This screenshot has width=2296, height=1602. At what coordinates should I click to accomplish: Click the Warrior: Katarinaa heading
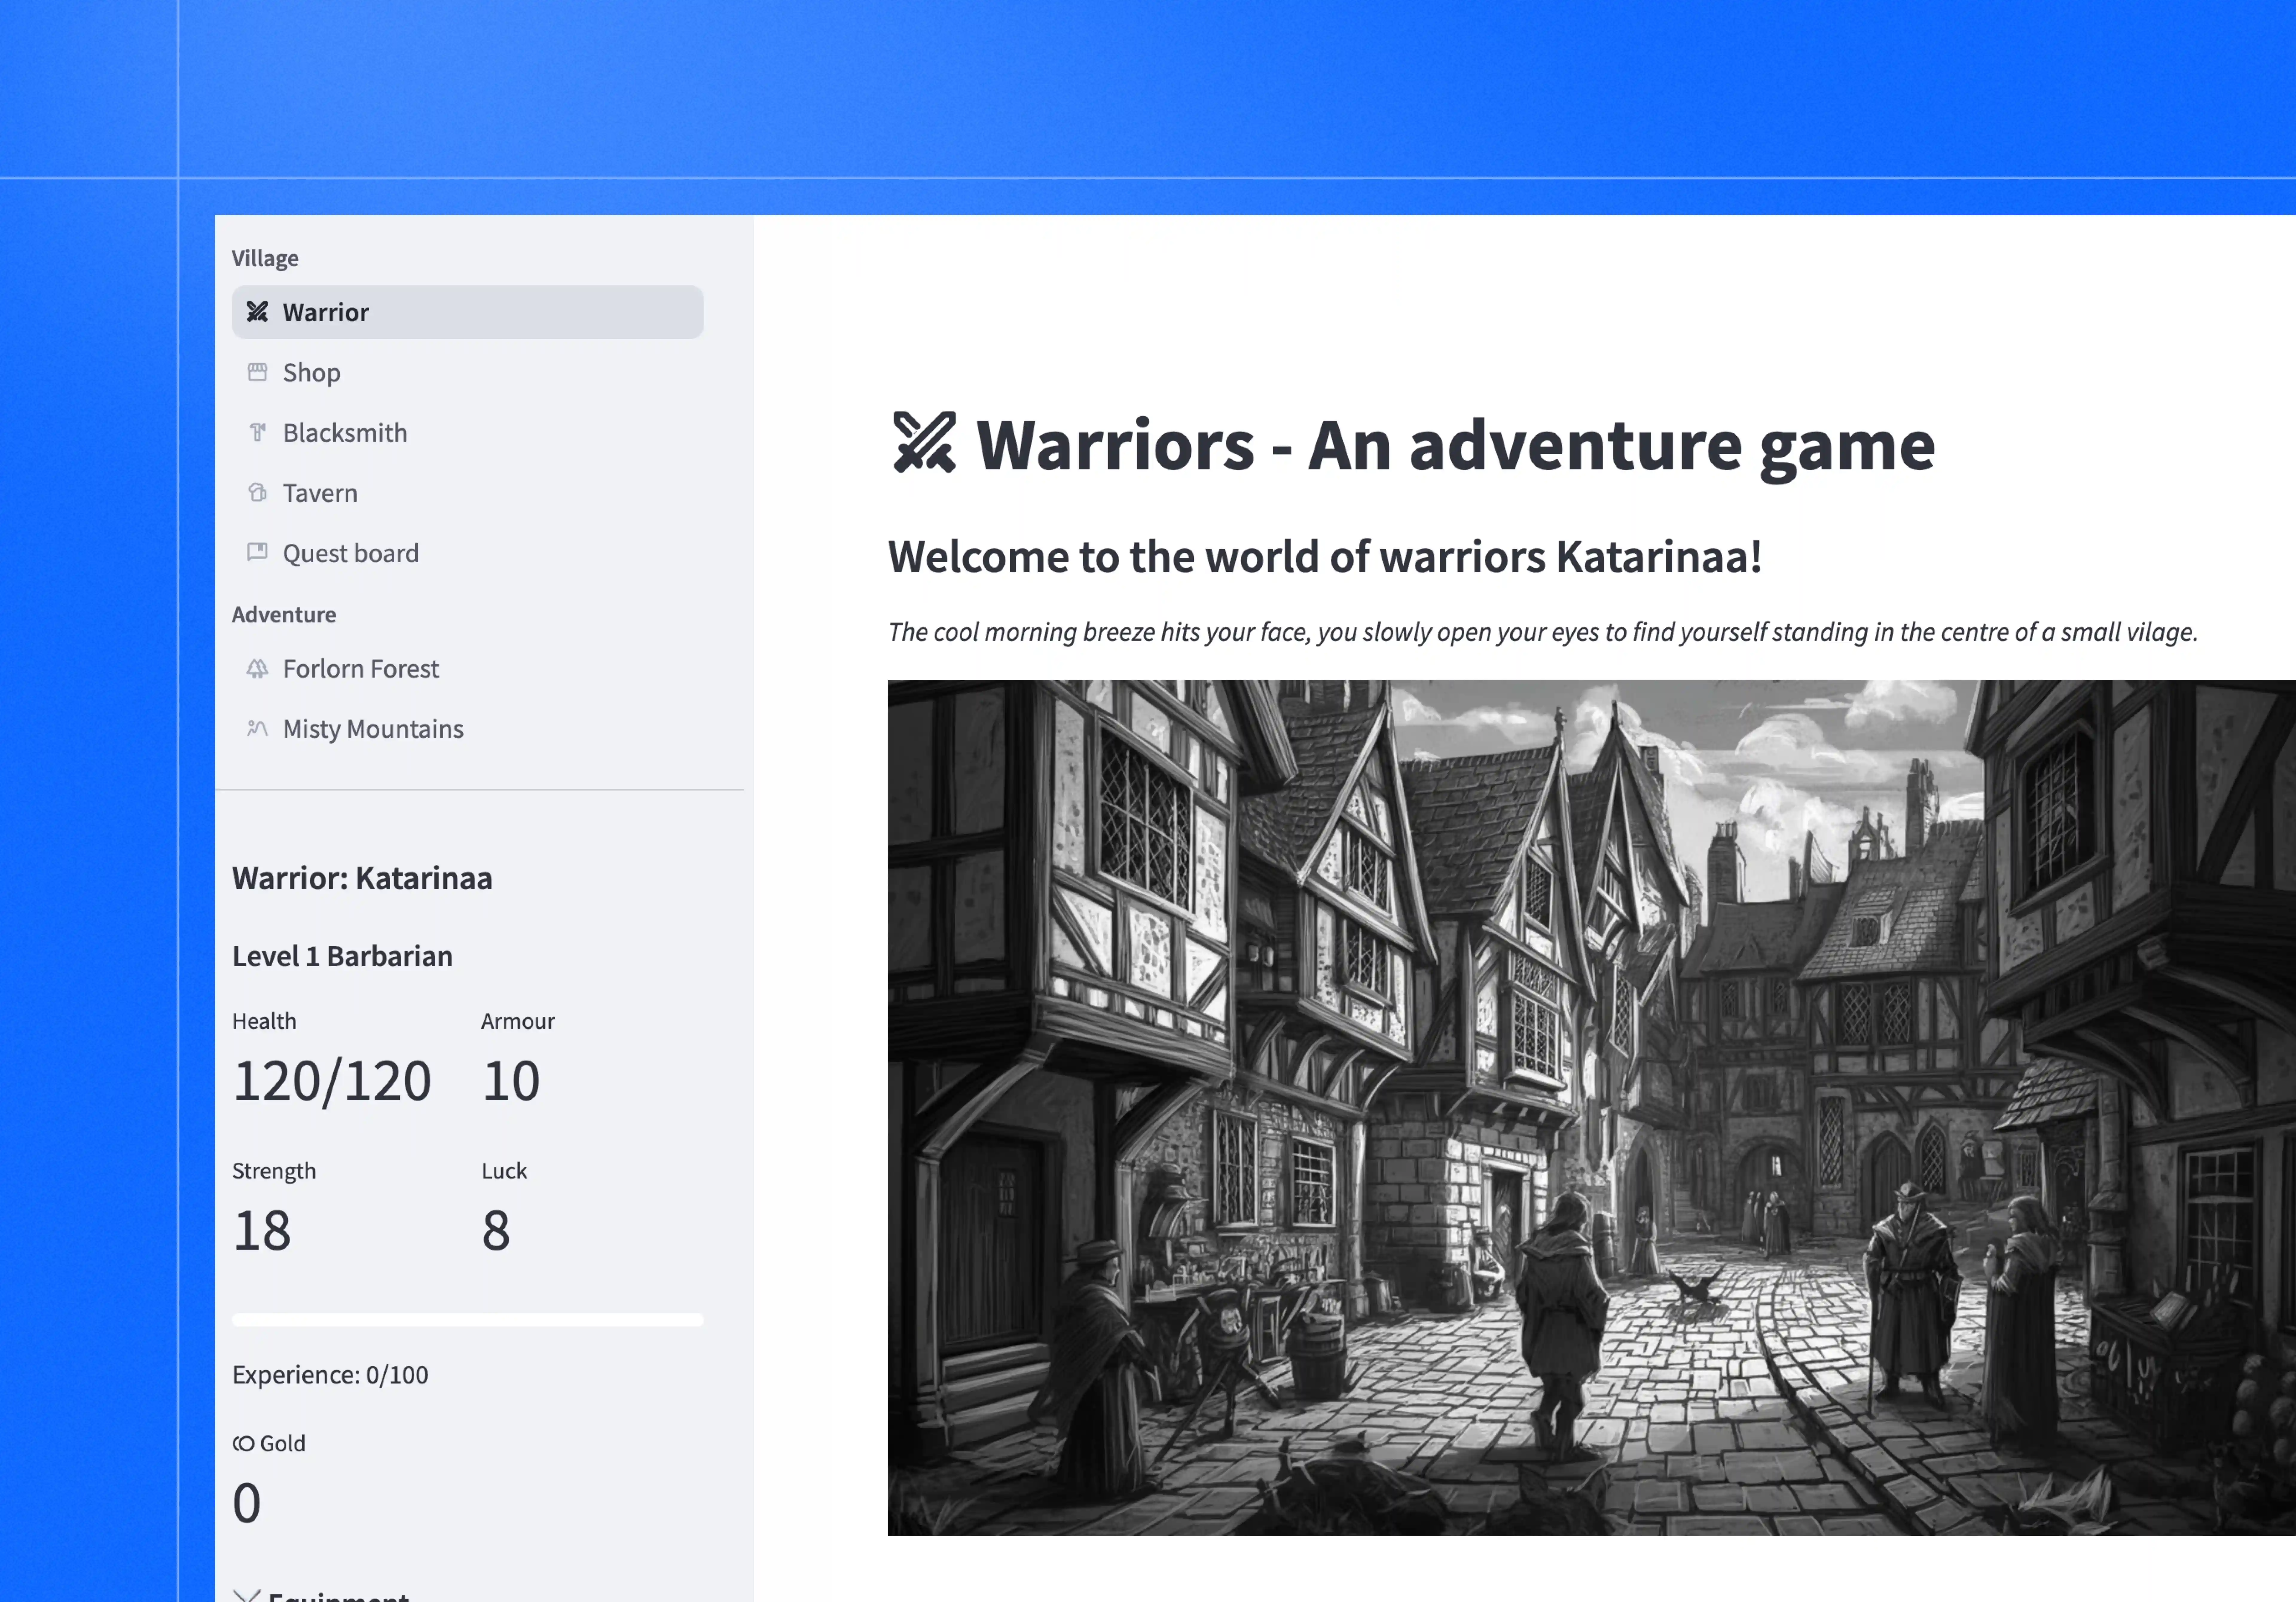coord(362,878)
